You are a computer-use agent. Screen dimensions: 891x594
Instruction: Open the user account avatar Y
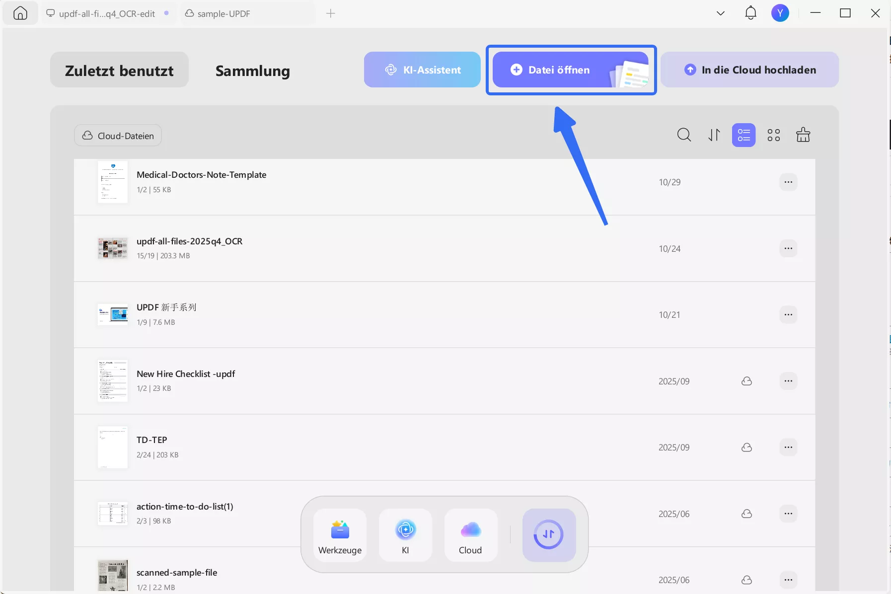tap(780, 13)
